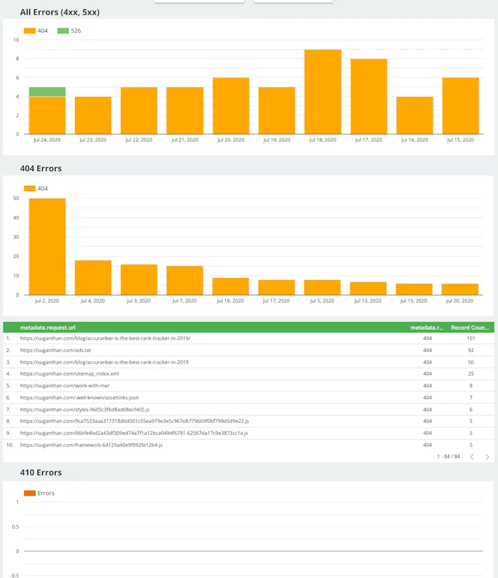Click the styles-9605c3fbd8ad08ecf405.js row
The width and height of the screenshot is (498, 578).
click(85, 409)
